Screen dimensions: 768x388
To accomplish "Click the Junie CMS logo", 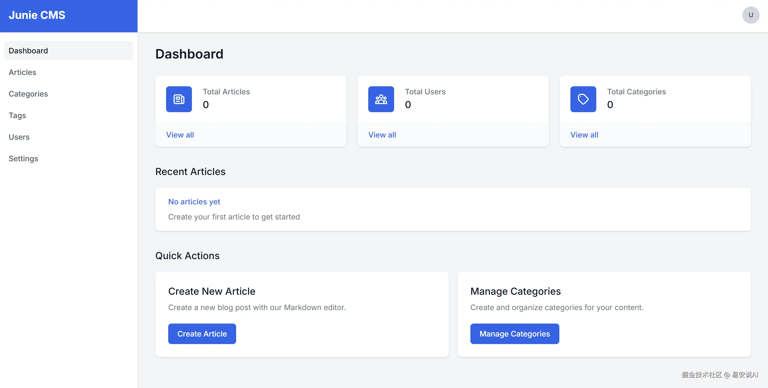I will point(37,15).
